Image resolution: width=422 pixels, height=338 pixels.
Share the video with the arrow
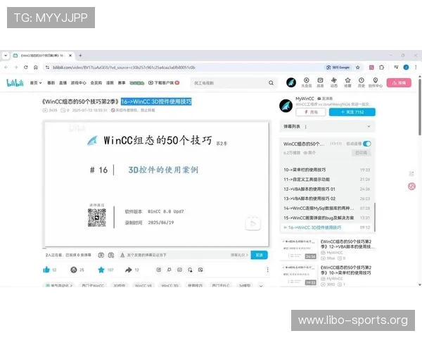(x=129, y=270)
